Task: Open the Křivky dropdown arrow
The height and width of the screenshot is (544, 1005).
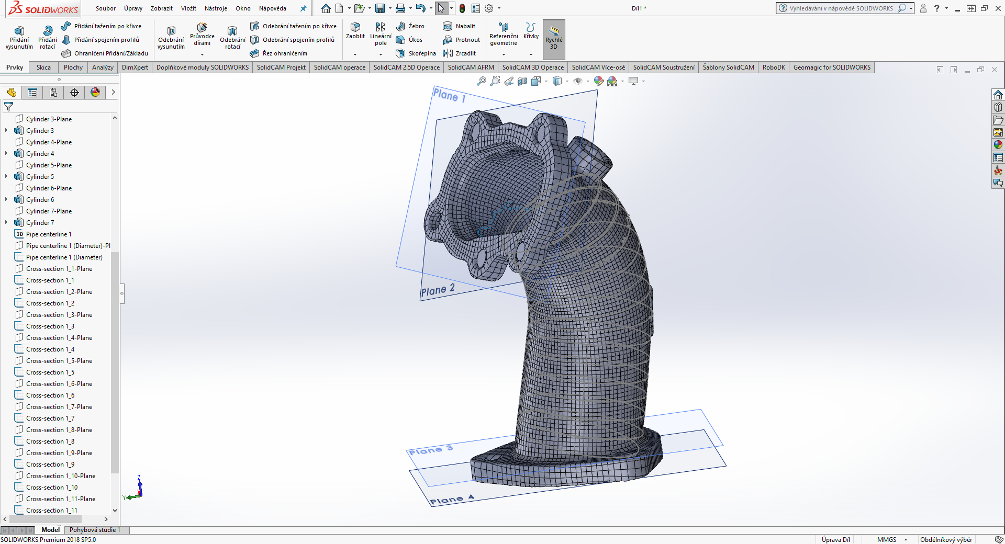Action: (531, 54)
